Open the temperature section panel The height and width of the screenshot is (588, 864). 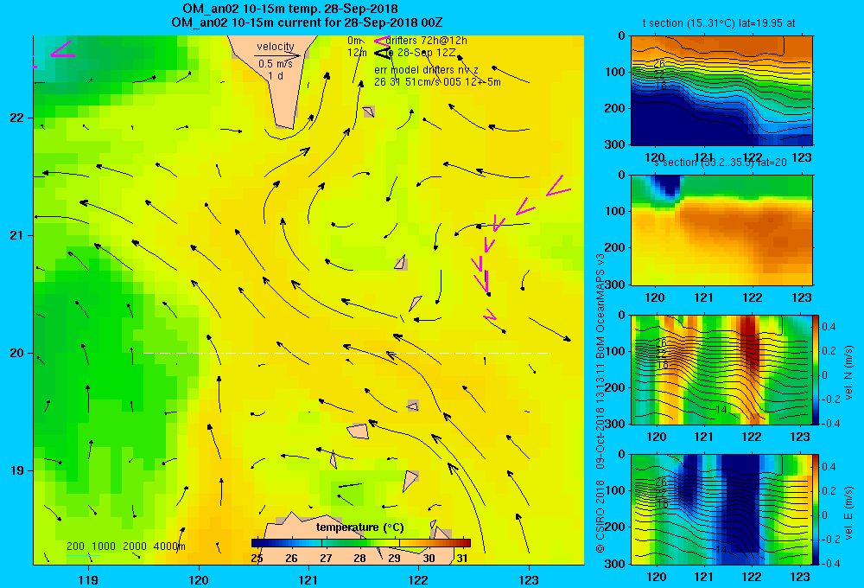721,91
